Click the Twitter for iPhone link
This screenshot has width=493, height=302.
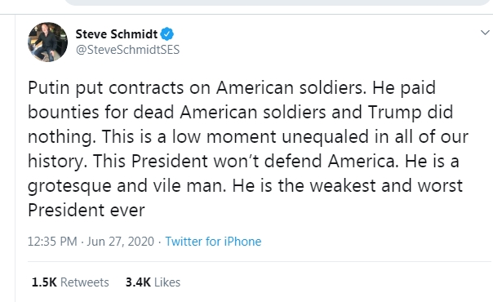tap(213, 242)
